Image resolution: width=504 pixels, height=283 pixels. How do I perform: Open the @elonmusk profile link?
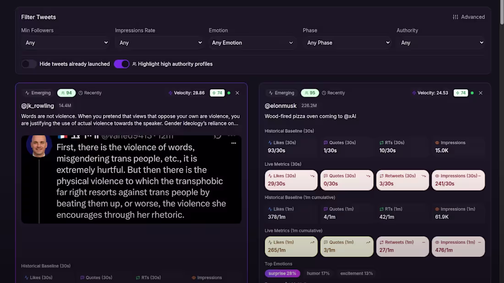click(280, 106)
